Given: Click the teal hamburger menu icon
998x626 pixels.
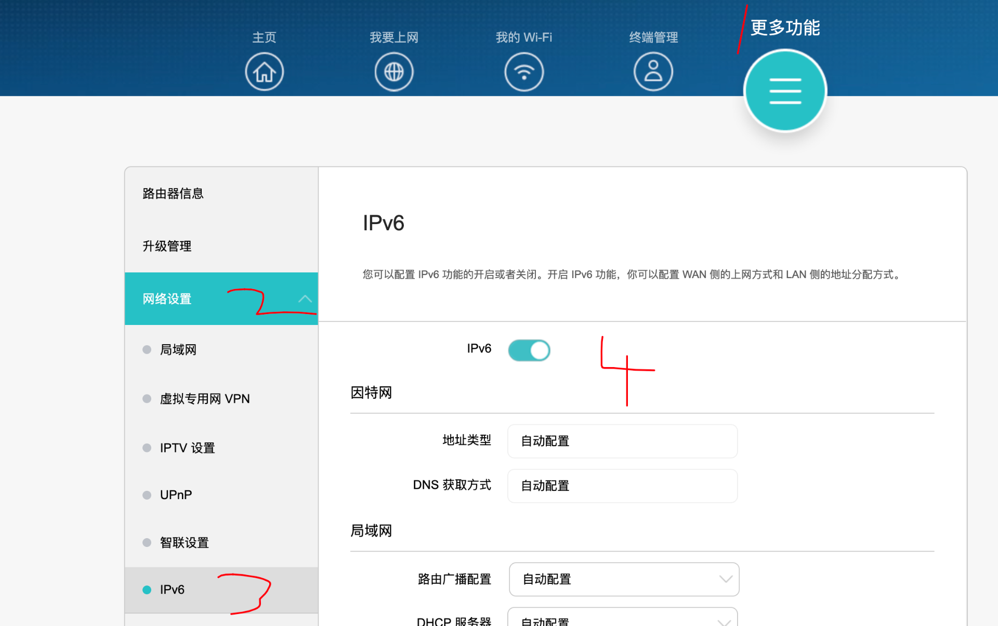Looking at the screenshot, I should click(785, 90).
